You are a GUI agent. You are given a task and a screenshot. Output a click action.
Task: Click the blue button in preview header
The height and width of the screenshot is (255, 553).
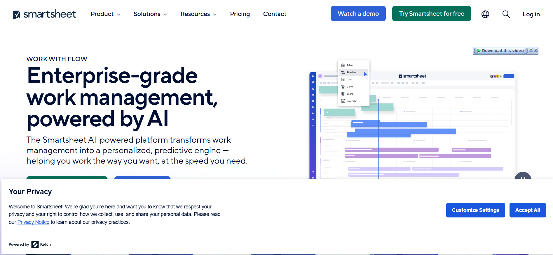point(509,76)
